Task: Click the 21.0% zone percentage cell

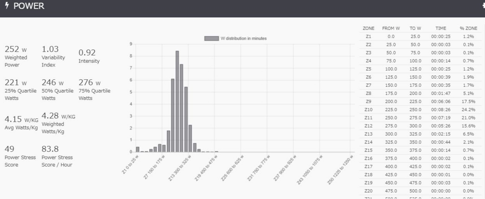Action: (468, 118)
